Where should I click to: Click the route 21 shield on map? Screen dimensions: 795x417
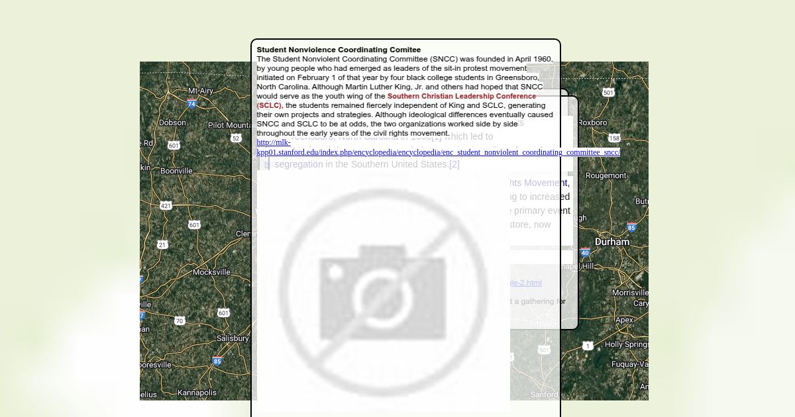tap(162, 245)
